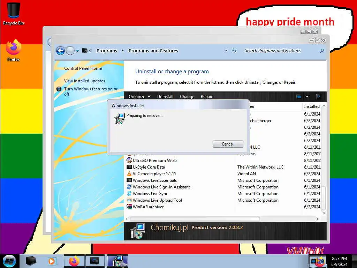The height and width of the screenshot is (268, 357).
Task: Select UxStyle Core Beta entry
Action: point(149,167)
